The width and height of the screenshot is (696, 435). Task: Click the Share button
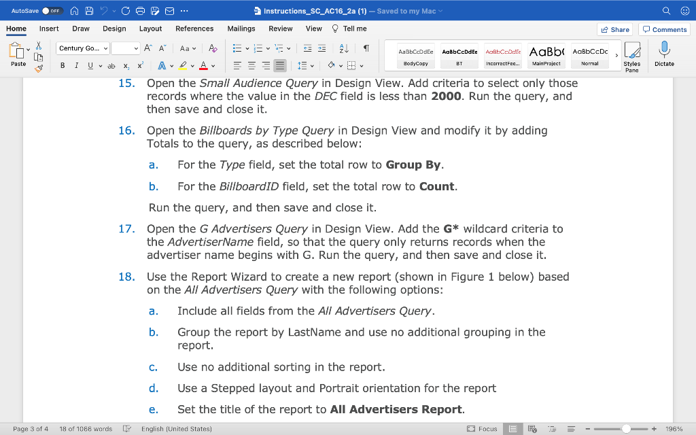point(616,29)
